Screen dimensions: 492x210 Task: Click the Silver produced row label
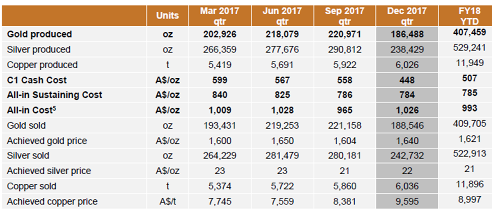click(x=38, y=49)
